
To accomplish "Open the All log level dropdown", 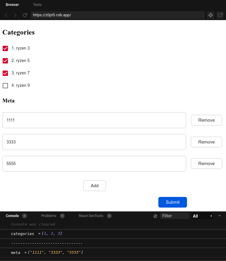I will pyautogui.click(x=202, y=216).
